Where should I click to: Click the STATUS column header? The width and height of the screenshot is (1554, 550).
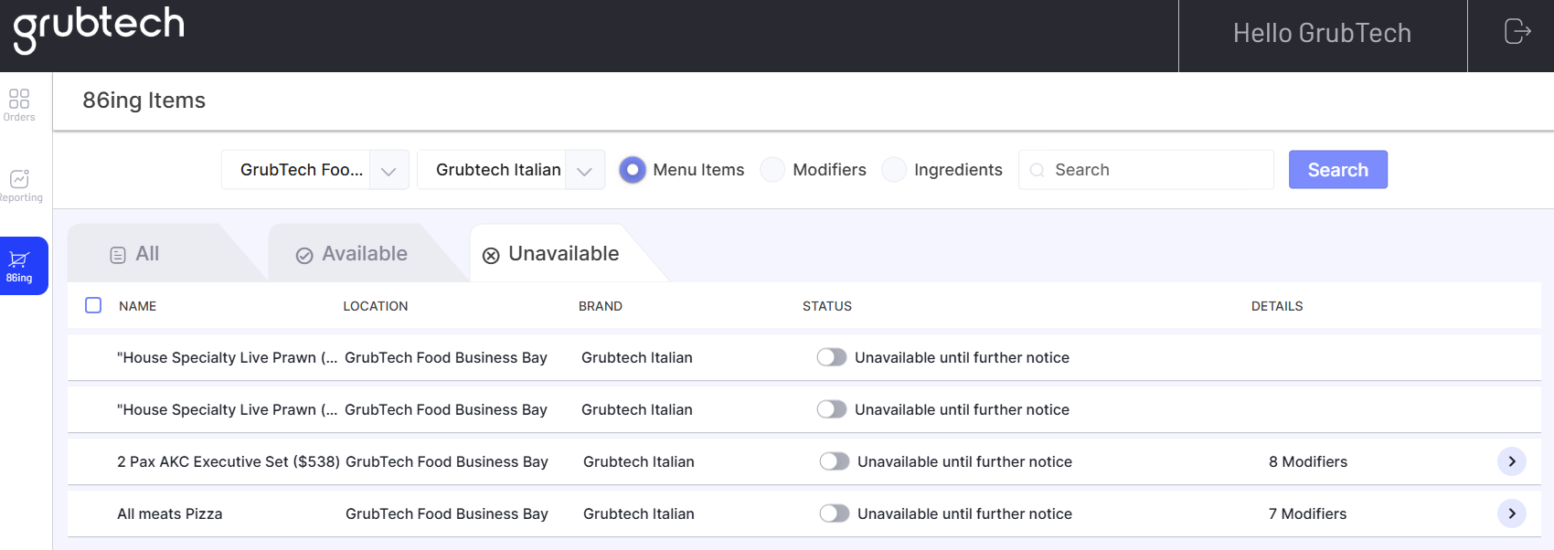click(x=827, y=306)
